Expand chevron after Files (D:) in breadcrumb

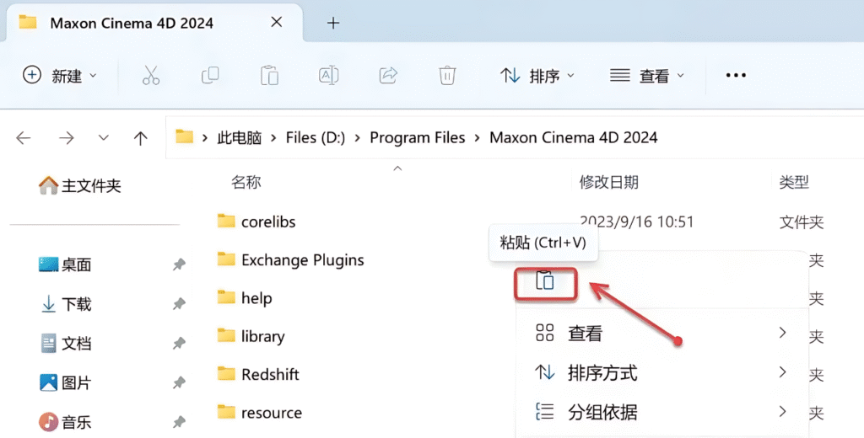click(x=358, y=137)
